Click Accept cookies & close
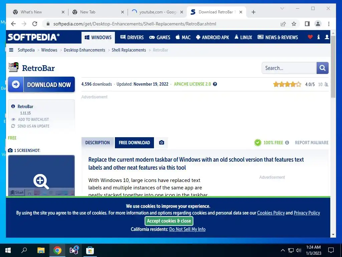Viewport: 342px width, 257px height. 169,221
